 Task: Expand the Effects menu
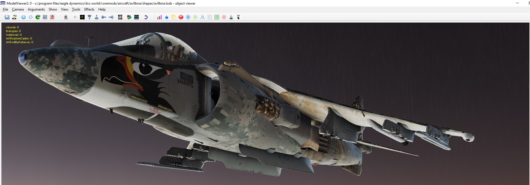tap(89, 9)
